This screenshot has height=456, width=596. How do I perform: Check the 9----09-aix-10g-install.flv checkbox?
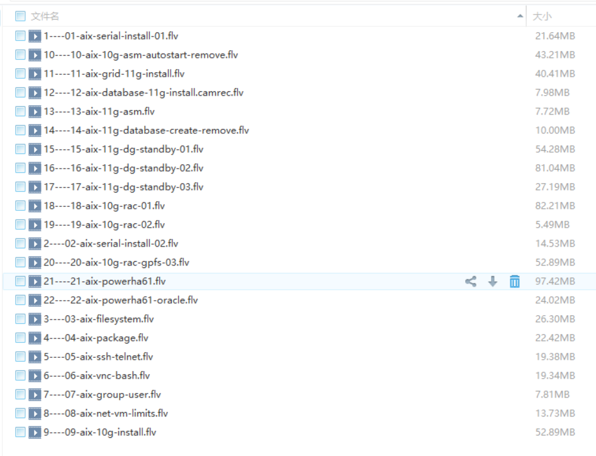click(x=20, y=433)
